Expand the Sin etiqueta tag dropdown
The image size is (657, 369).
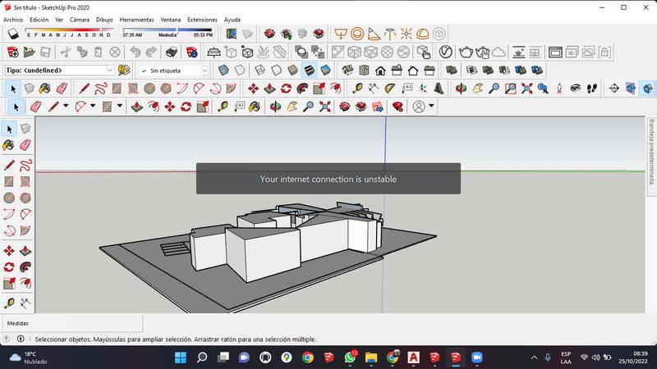tap(204, 71)
